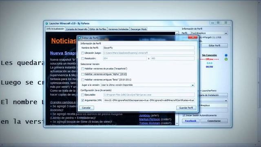
Task: Click the Ubicación Juego path field
Action: click(148, 53)
